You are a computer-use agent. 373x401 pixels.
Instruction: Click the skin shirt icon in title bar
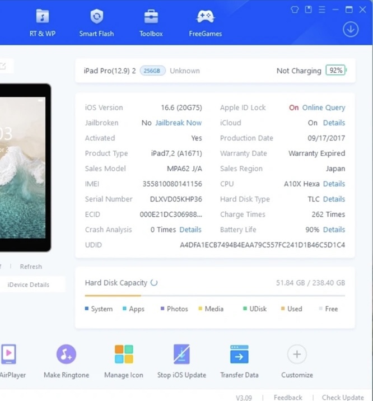pos(295,10)
